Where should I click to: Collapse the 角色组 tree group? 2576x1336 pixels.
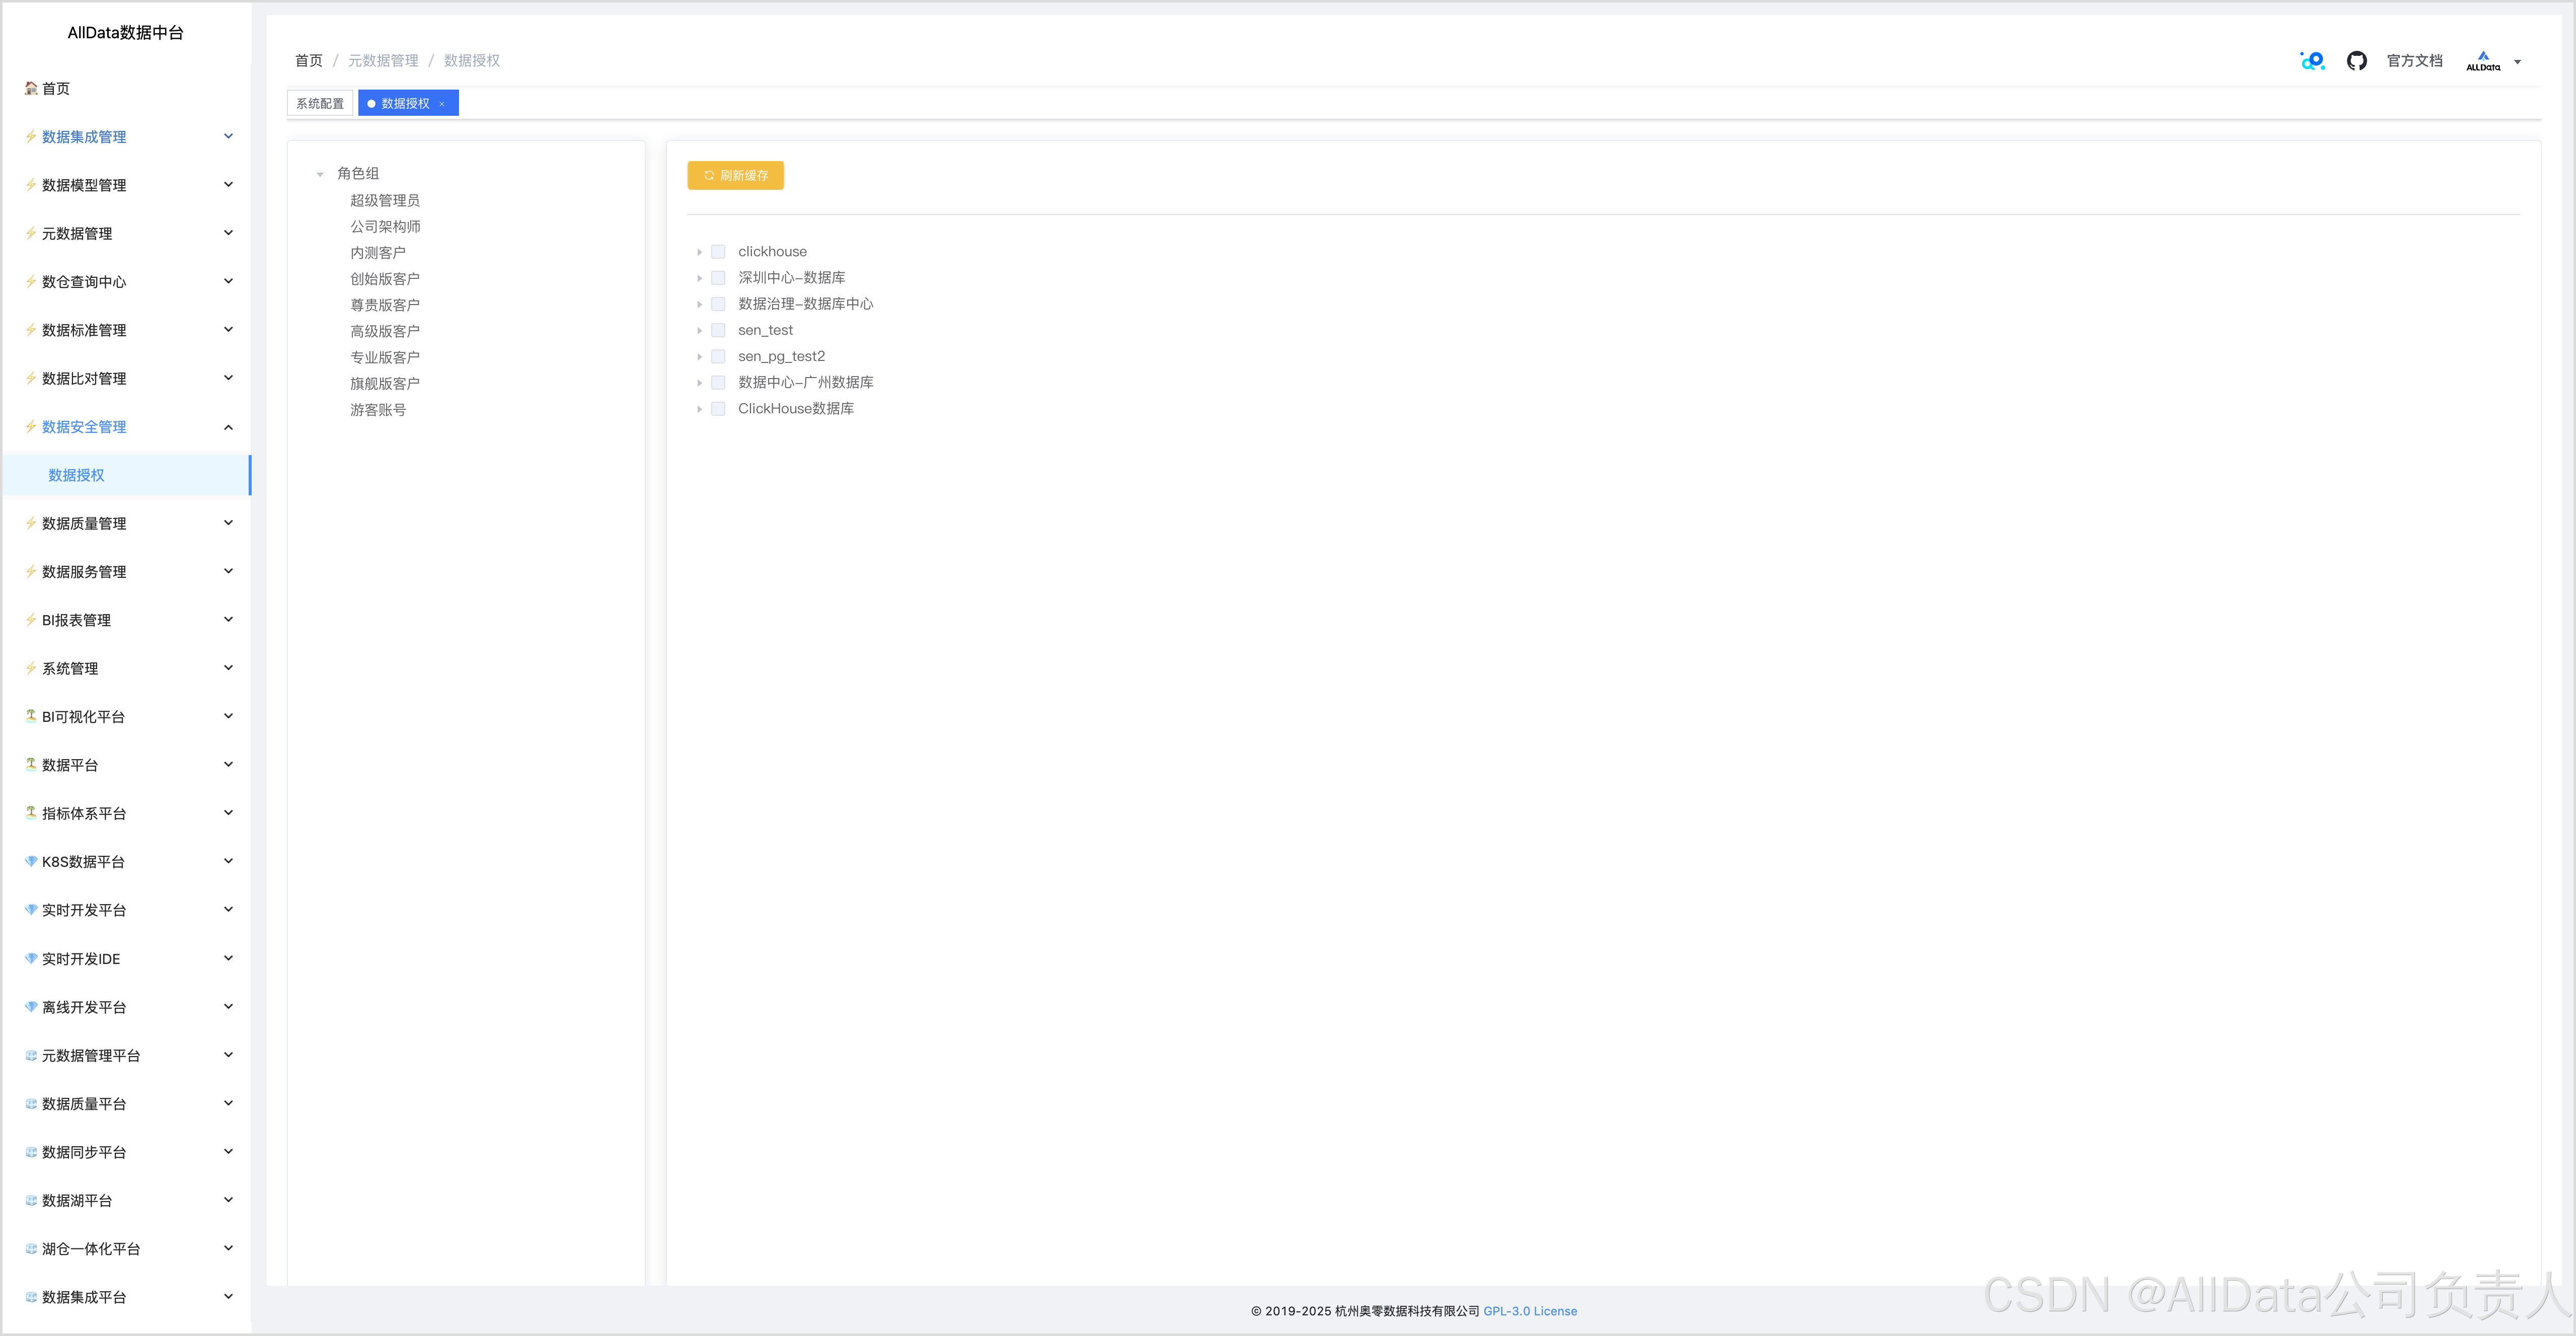(x=320, y=174)
